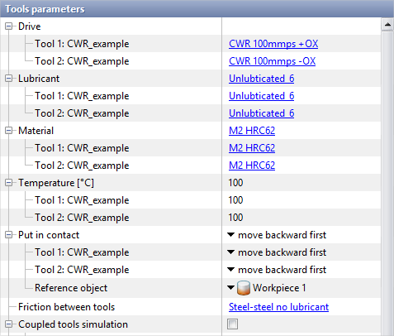
Task: Edit Tool 2 temperature value 100
Action: pos(235,218)
